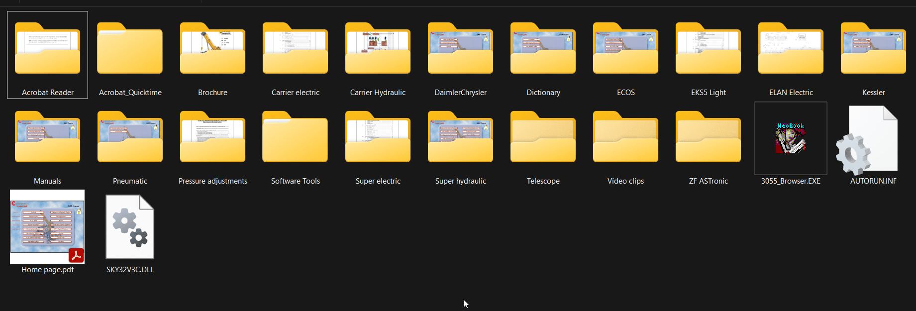This screenshot has width=916, height=311.
Task: Open the Brochure folder icon
Action: coord(213,48)
